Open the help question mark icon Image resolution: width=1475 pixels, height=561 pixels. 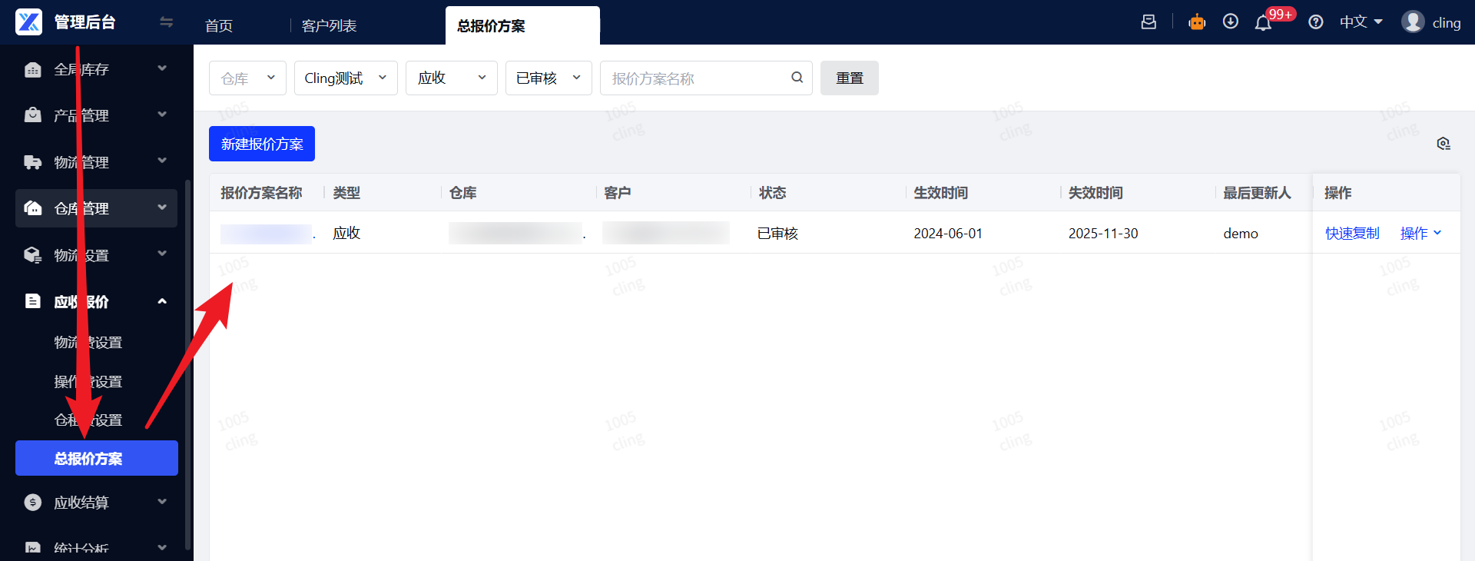tap(1316, 22)
